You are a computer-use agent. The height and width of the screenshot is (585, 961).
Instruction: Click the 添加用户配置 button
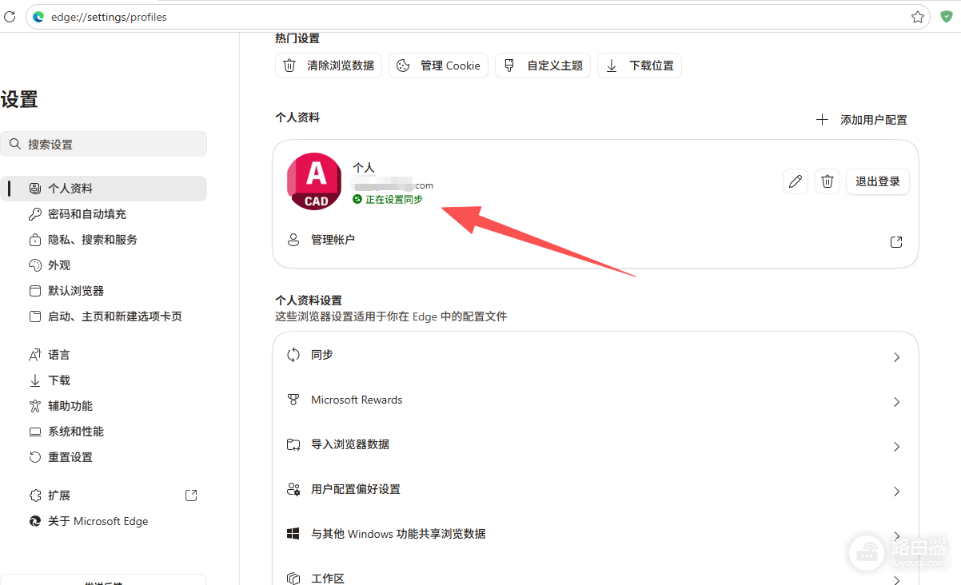(861, 120)
